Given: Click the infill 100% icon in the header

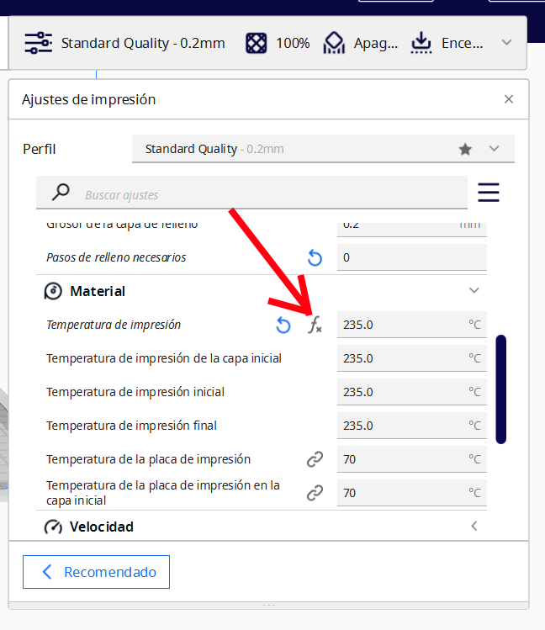Looking at the screenshot, I should 257,43.
